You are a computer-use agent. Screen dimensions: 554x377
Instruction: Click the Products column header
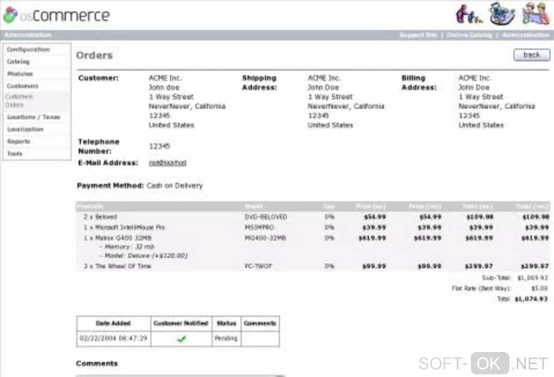(x=90, y=206)
